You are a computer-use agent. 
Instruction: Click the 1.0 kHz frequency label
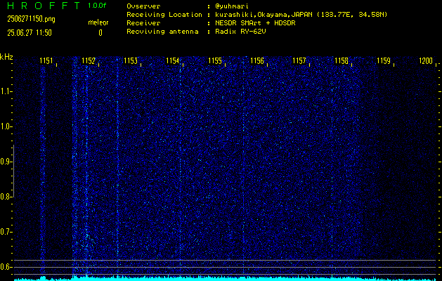(6, 127)
